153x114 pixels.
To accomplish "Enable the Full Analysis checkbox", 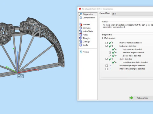I will (103, 38).
